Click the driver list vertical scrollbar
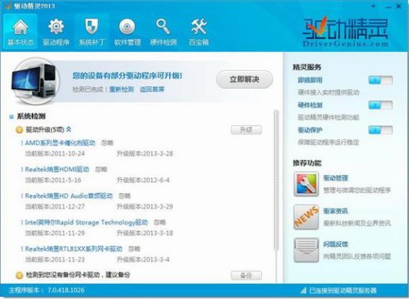409x299 pixels. 276,180
